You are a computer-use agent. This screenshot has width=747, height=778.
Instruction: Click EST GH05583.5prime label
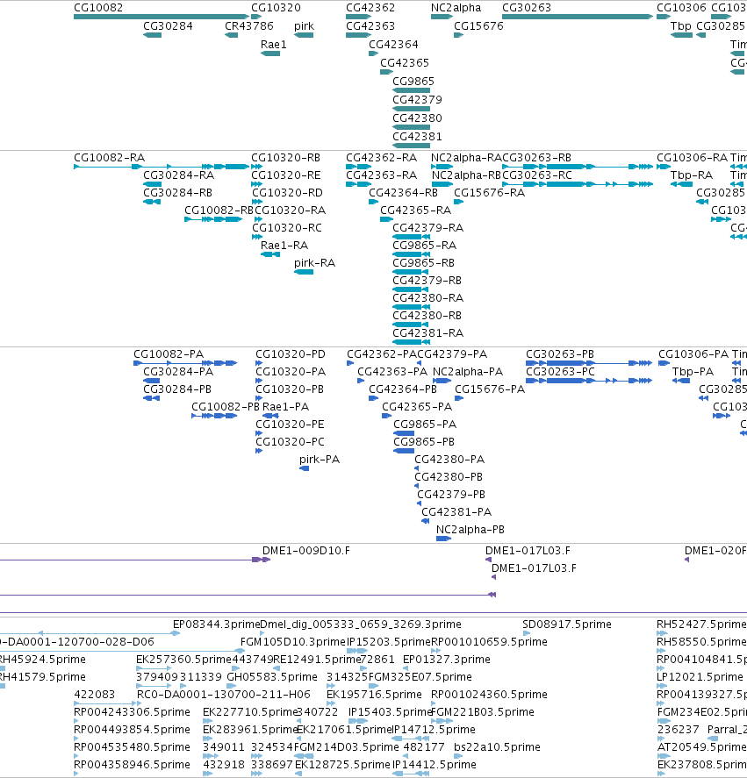(x=272, y=677)
